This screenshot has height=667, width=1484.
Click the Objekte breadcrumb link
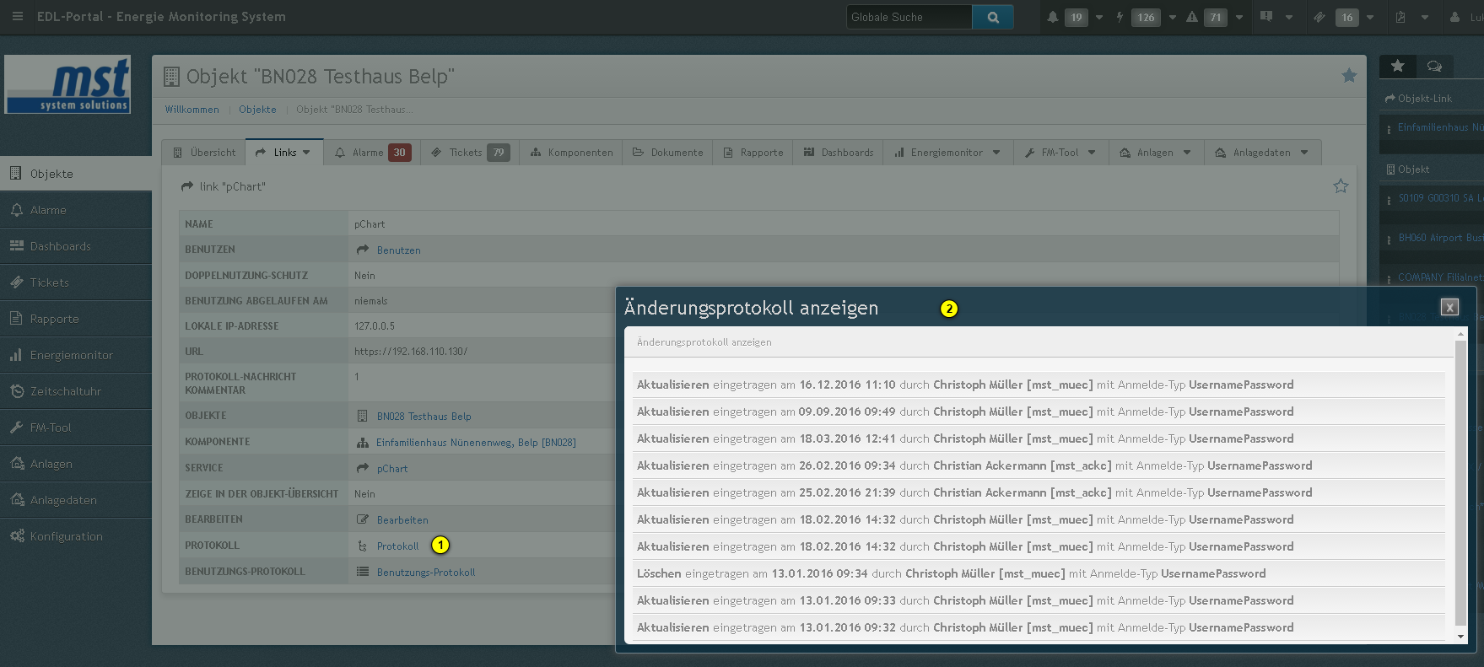[257, 110]
